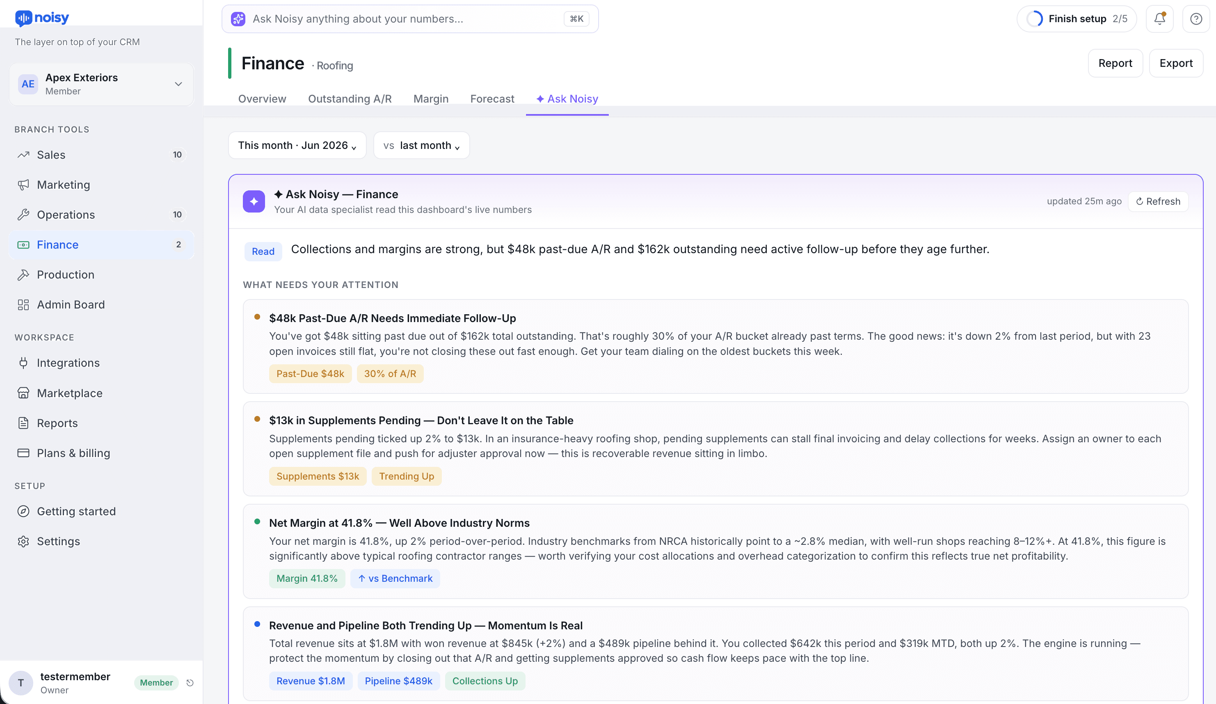This screenshot has width=1216, height=704.
Task: Open Marketing in the sidebar
Action: (101, 185)
